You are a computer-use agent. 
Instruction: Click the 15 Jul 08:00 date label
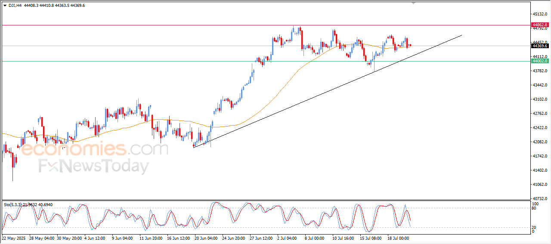[x=371, y=238]
